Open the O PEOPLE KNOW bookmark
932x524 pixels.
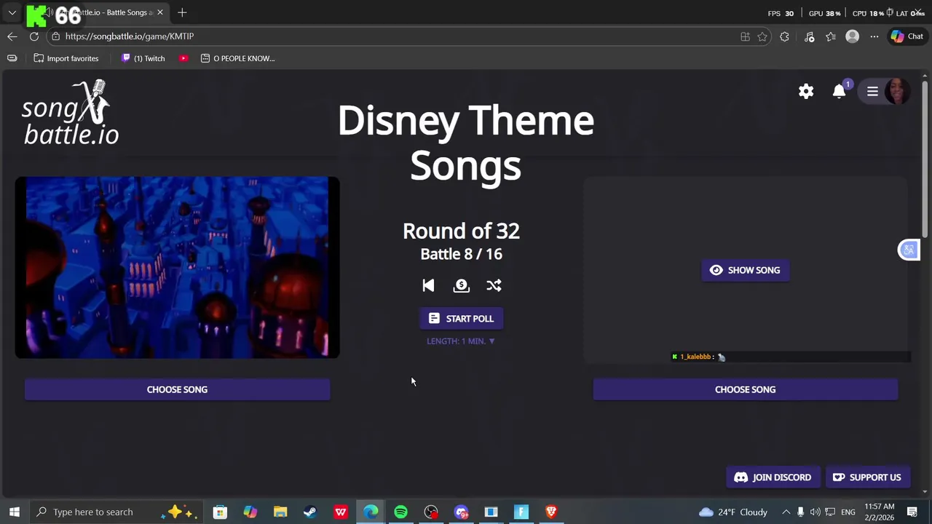[237, 58]
